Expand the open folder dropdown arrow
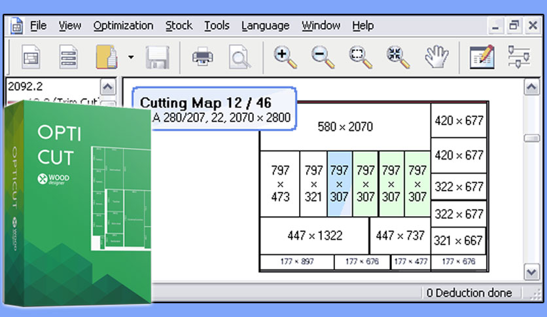The height and width of the screenshot is (317, 547). click(131, 57)
